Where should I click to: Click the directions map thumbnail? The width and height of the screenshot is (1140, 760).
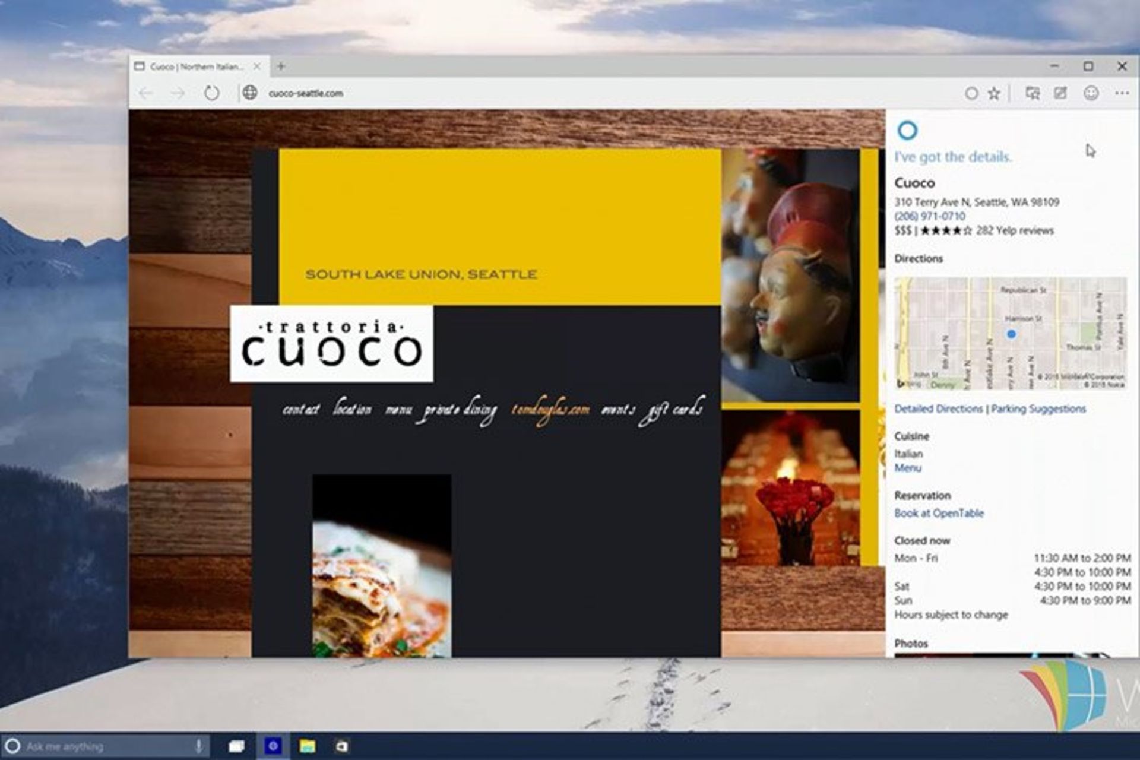1010,332
